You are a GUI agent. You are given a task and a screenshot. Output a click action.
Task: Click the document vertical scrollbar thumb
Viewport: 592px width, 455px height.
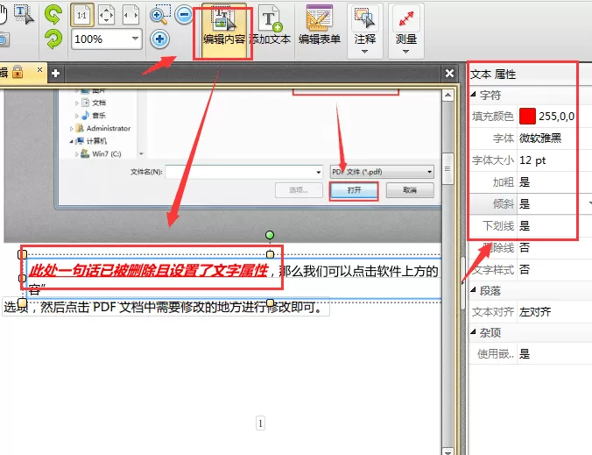click(x=448, y=168)
